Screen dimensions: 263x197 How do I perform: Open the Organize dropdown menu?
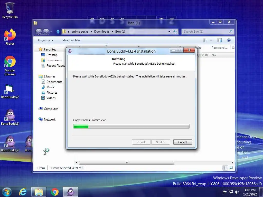46,40
